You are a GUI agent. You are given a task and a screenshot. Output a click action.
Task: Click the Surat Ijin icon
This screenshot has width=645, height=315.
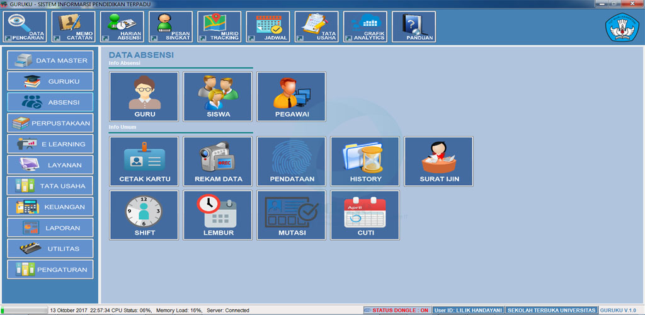(439, 161)
